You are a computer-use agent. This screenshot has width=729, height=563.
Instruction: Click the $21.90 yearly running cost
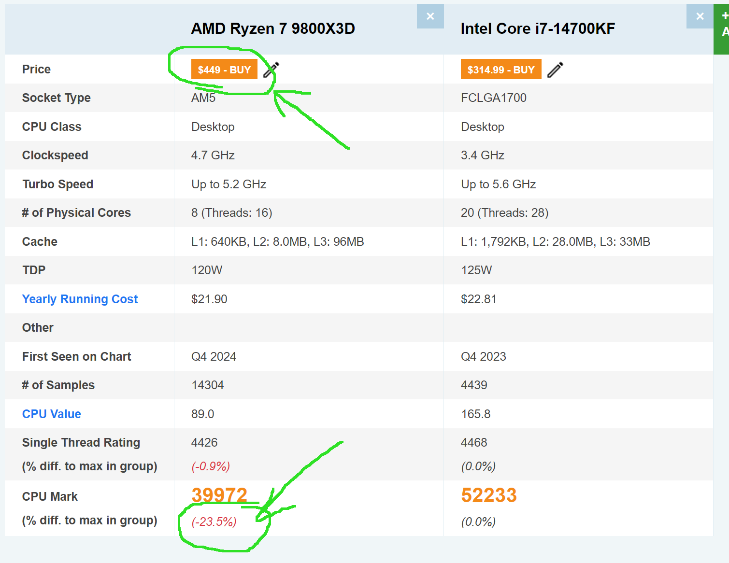click(209, 299)
